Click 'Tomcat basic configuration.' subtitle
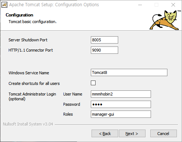The image size is (182, 142). coord(32,22)
